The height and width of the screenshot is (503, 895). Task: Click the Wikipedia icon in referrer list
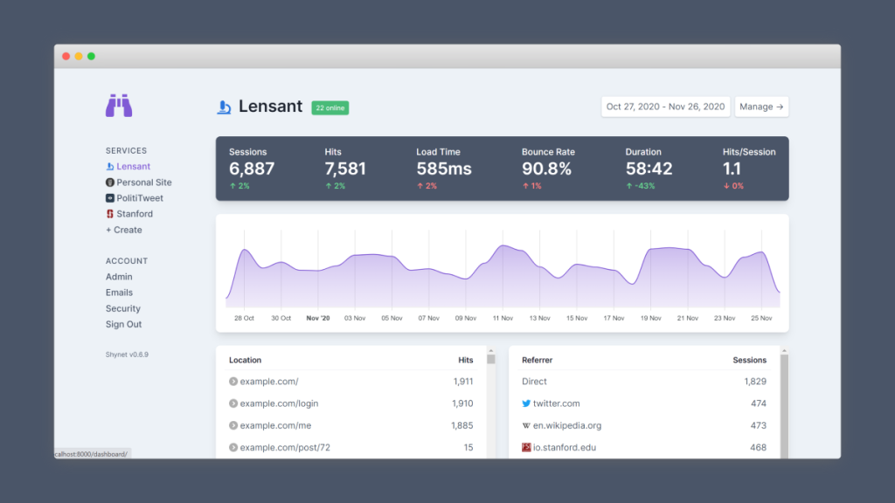(x=526, y=425)
